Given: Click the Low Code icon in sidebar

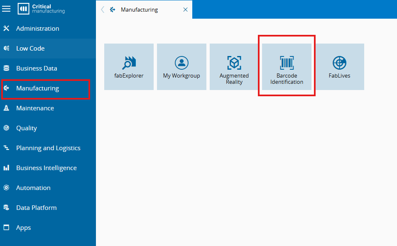Looking at the screenshot, I should (6, 48).
